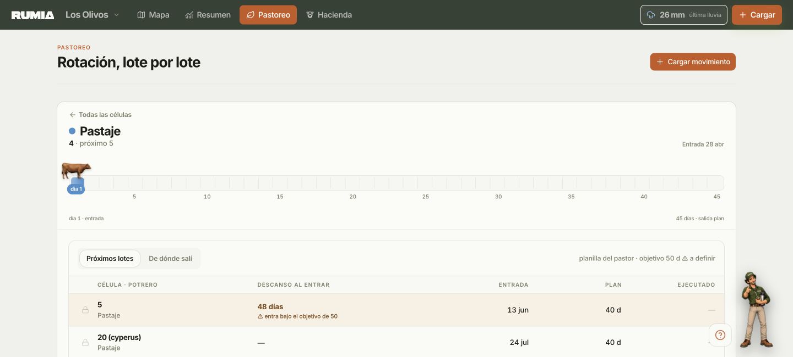Click the 24 jul entry date
The height and width of the screenshot is (357, 793).
[x=519, y=343]
